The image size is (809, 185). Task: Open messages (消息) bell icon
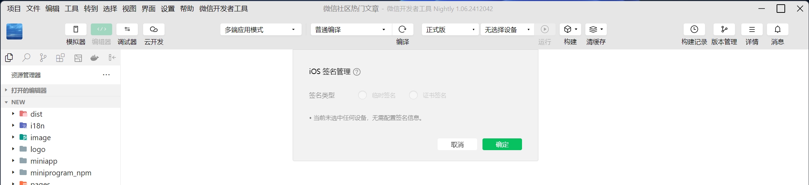[778, 29]
